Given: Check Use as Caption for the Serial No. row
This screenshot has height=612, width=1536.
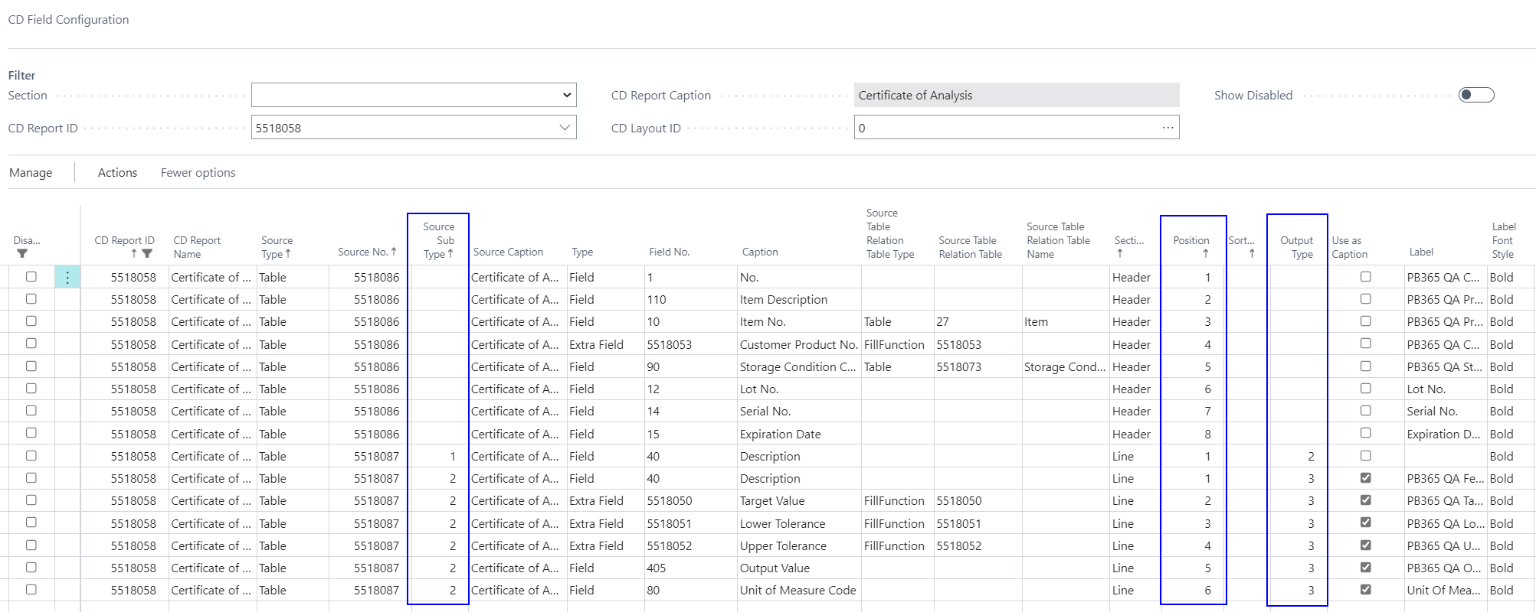Looking at the screenshot, I should click(1365, 411).
